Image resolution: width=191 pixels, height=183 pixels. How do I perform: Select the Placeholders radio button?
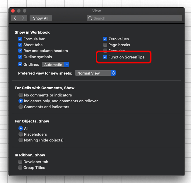21,134
